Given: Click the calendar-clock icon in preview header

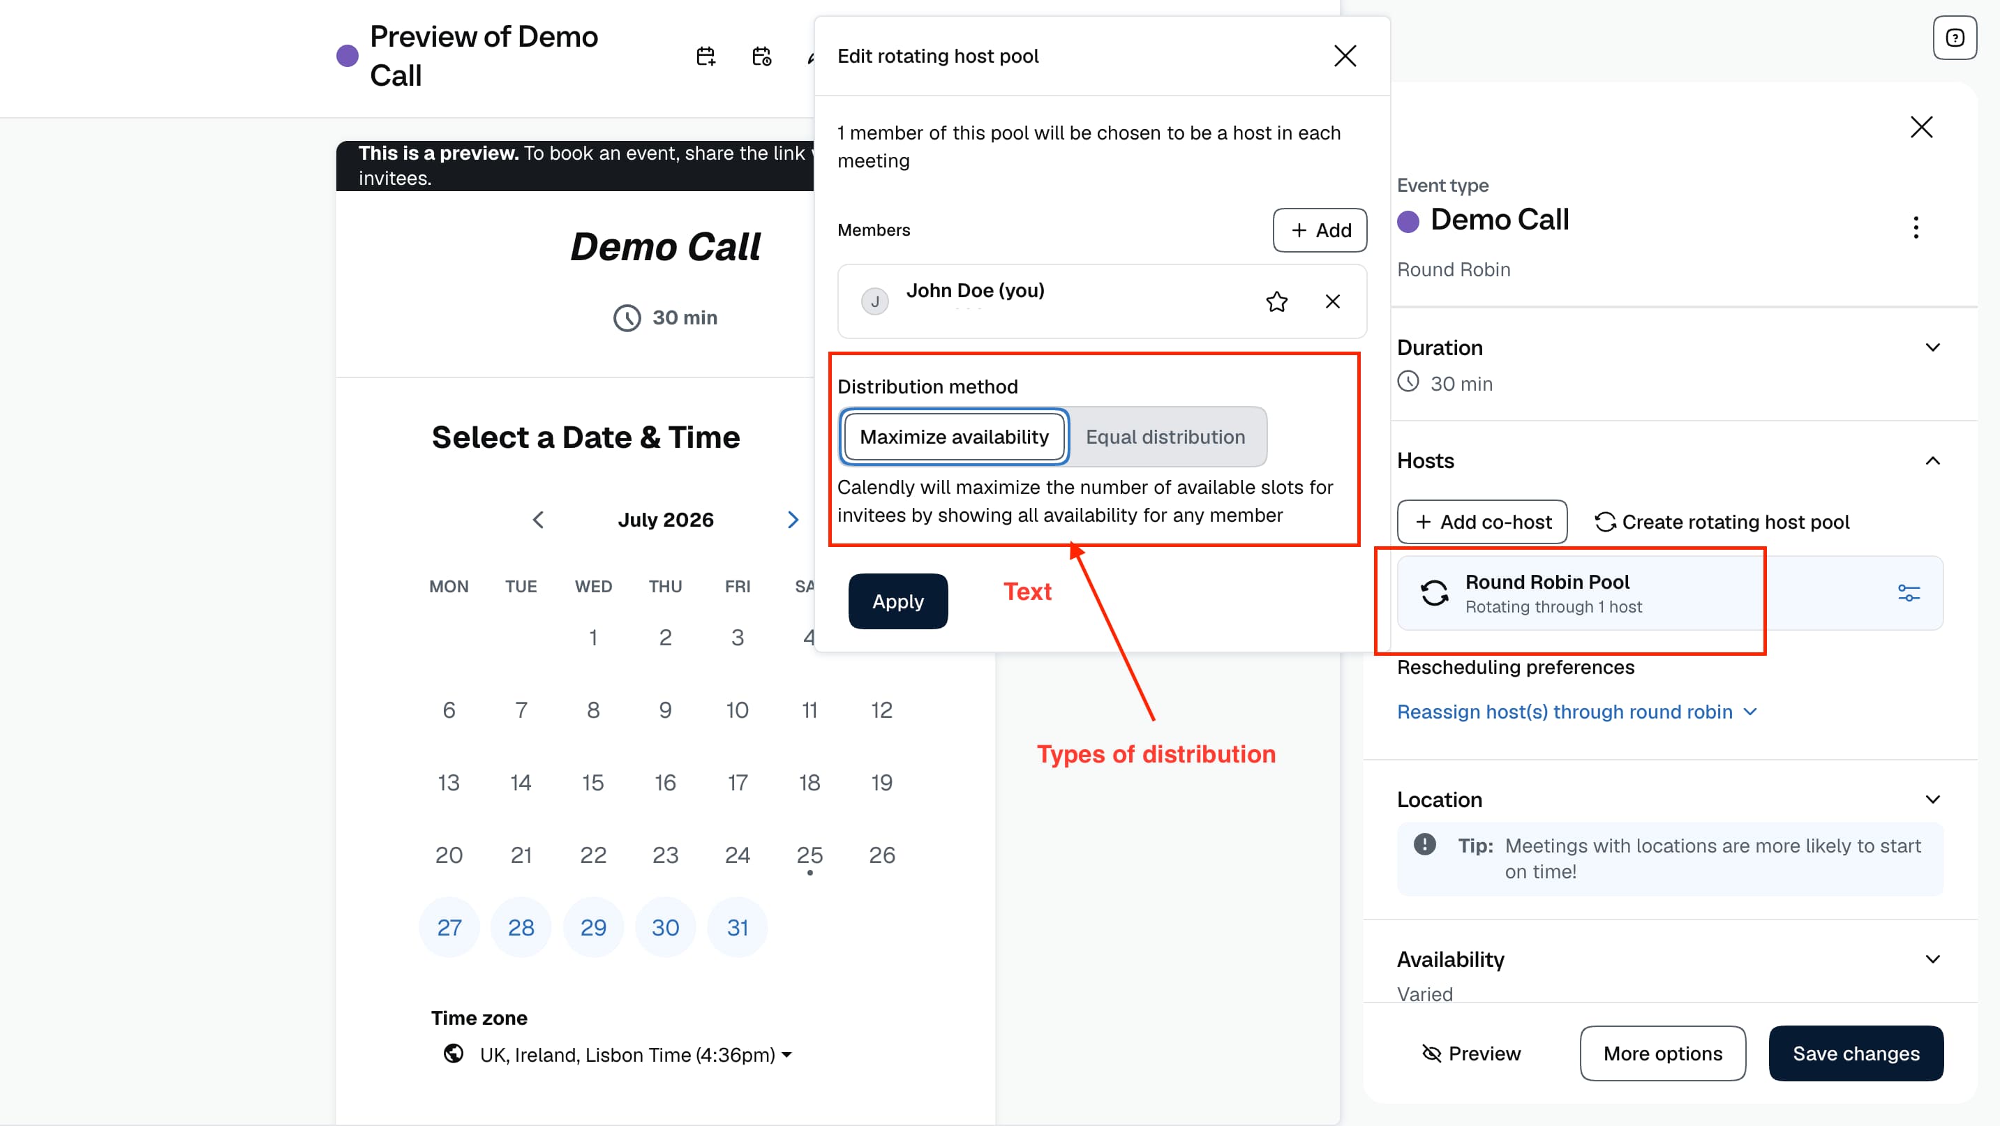Looking at the screenshot, I should coord(761,56).
